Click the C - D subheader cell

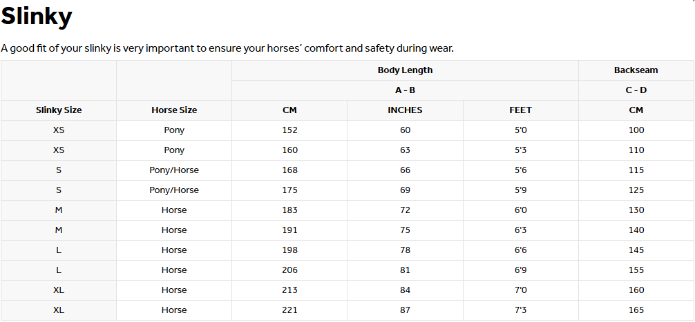[x=636, y=90]
